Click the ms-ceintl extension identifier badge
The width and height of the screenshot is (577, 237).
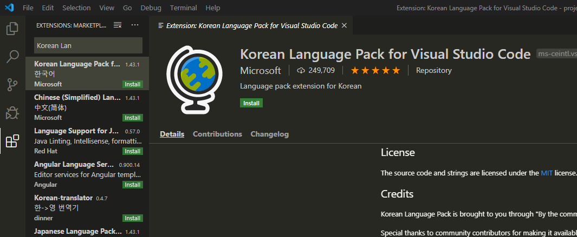pos(557,53)
